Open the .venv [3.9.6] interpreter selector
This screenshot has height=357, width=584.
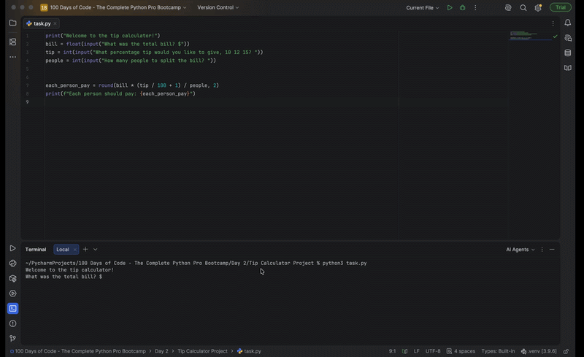point(539,351)
